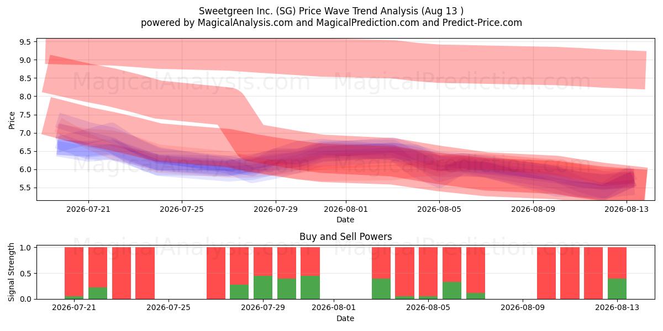Click 2026-08-01 on the price chart date axis
663x331 pixels.
346,209
